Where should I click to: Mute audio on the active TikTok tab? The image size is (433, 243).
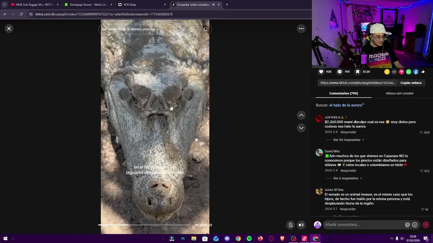tap(213, 5)
